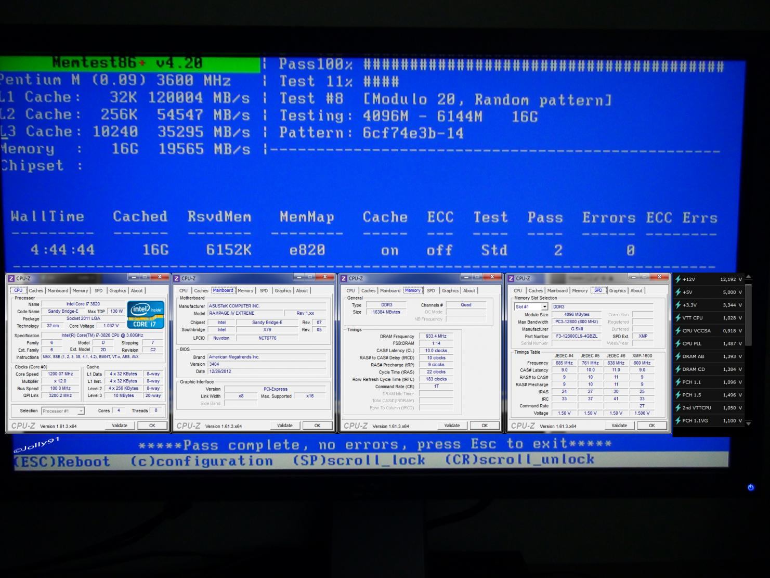Screen dimensions: 770x578
Task: Switch to Caches tab in the first CPU-Z window
Action: [36, 291]
